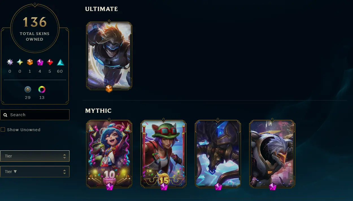Select the 15th anniversary Teemo-hat skin card
Viewport: 353px width, 201px height.
click(x=164, y=154)
